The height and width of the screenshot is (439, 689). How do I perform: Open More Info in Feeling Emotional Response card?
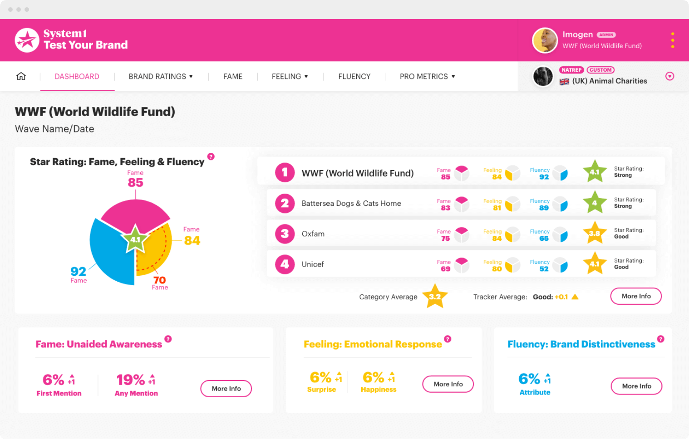click(x=448, y=384)
